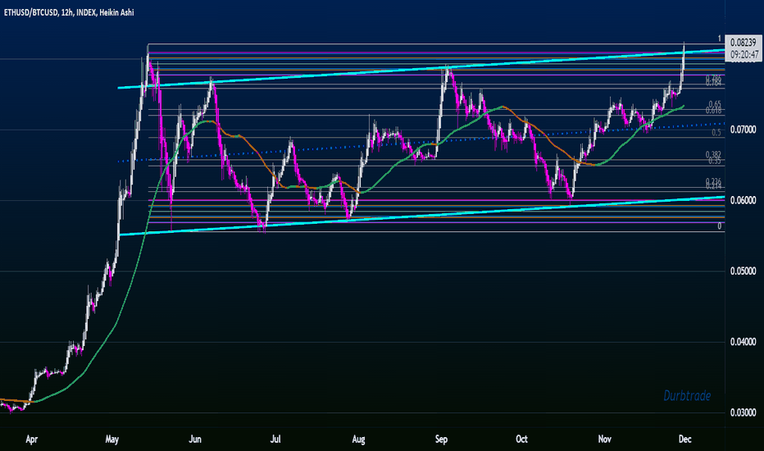Click the Jun label on time axis
This screenshot has width=764, height=451.
coord(195,440)
